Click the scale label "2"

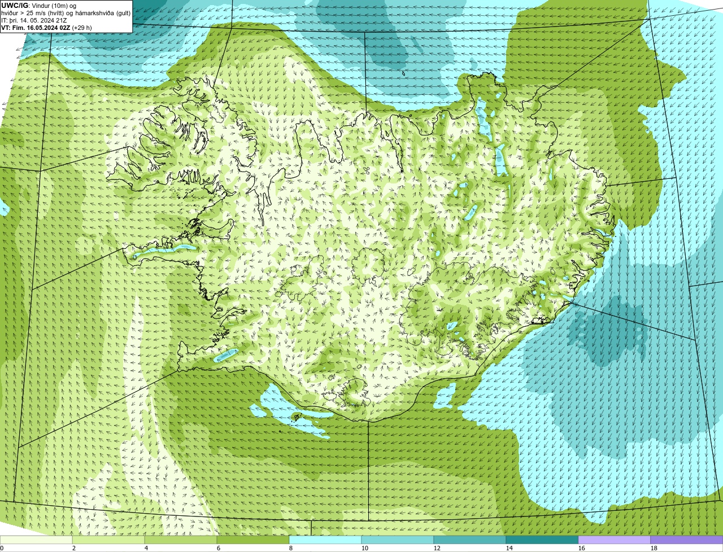pos(74,548)
